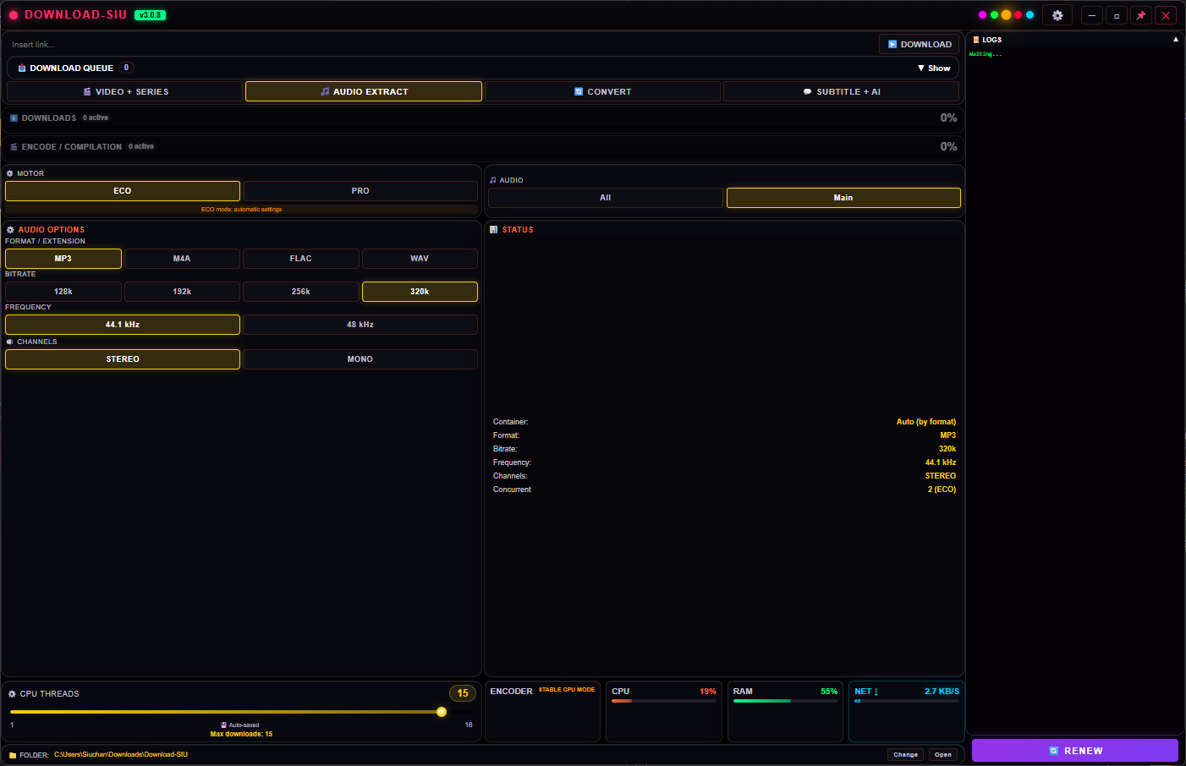Click the Max downloads: 15 label
Screen dimensions: 1186x766
point(241,734)
